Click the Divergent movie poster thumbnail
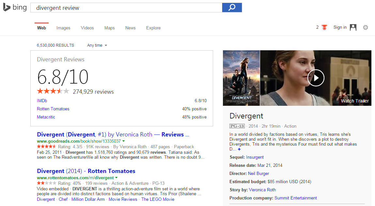The height and width of the screenshot is (206, 375). [x=241, y=78]
